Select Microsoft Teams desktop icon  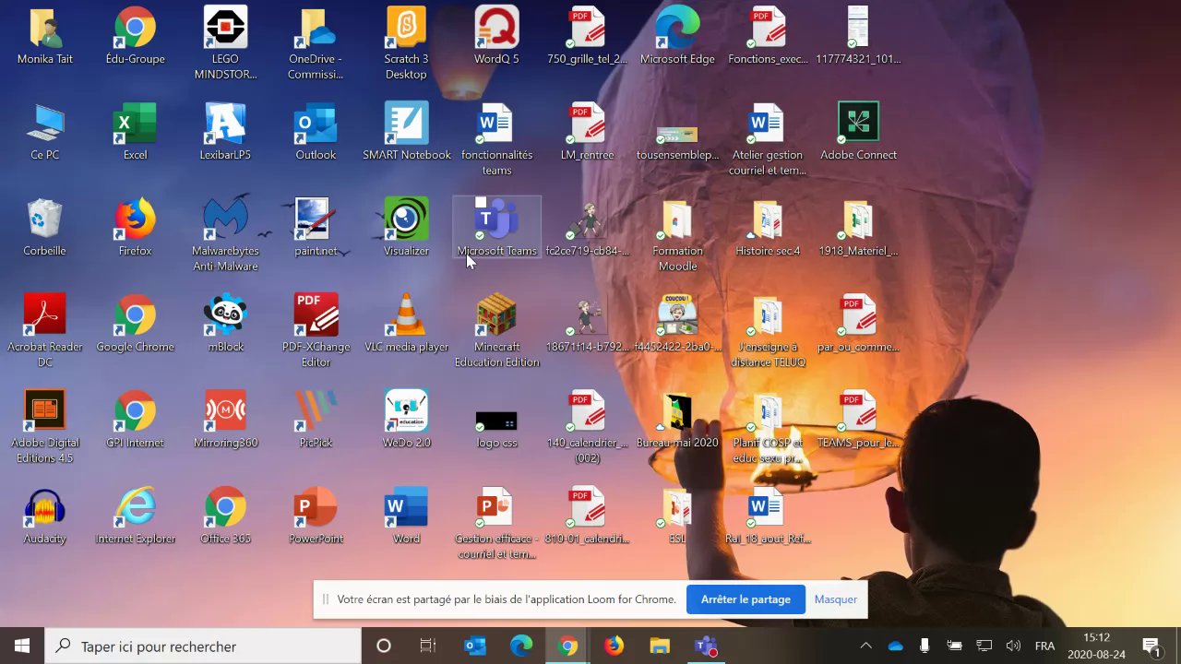496,229
